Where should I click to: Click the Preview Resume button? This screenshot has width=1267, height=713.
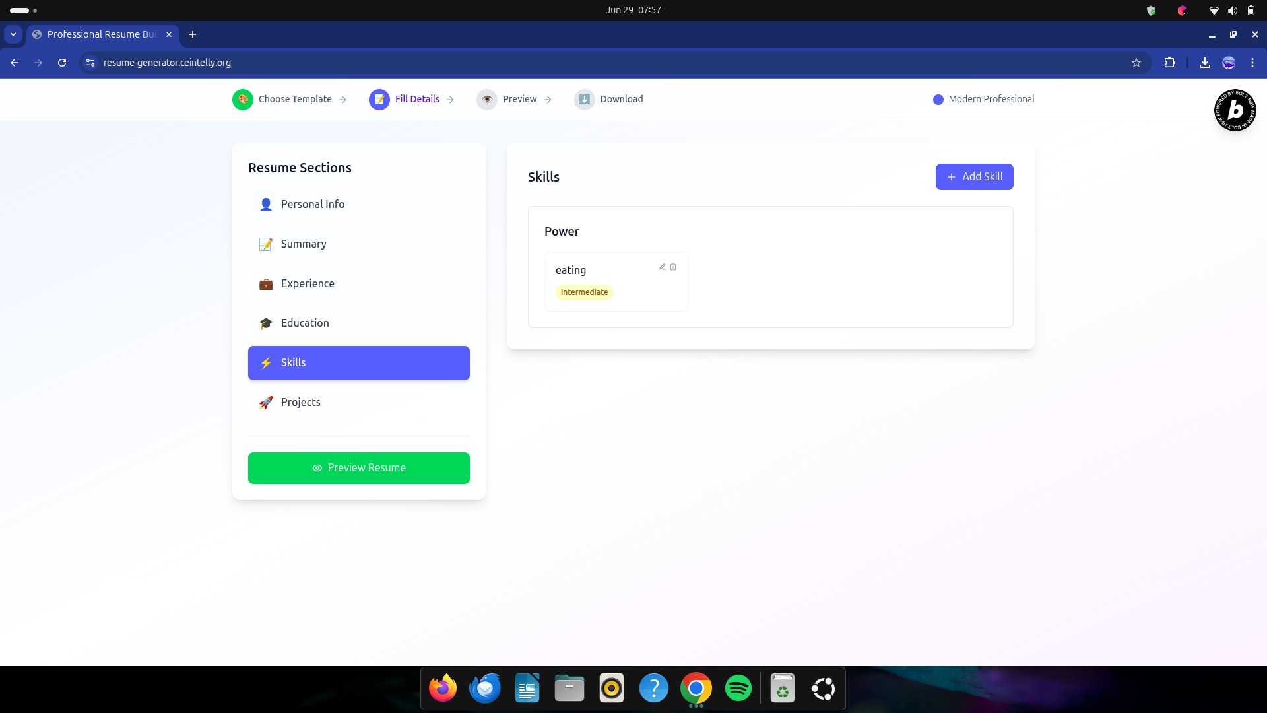pyautogui.click(x=358, y=468)
